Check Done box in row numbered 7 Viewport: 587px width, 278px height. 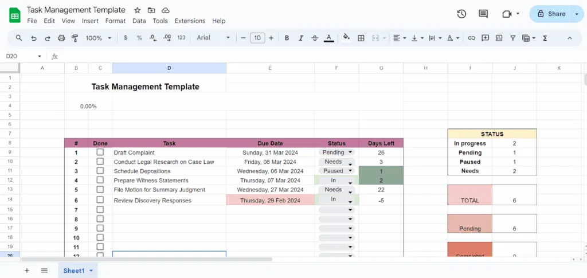pyautogui.click(x=100, y=210)
